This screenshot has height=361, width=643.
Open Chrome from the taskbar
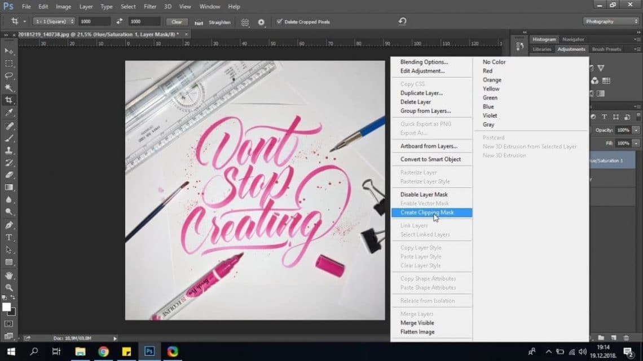(x=103, y=351)
